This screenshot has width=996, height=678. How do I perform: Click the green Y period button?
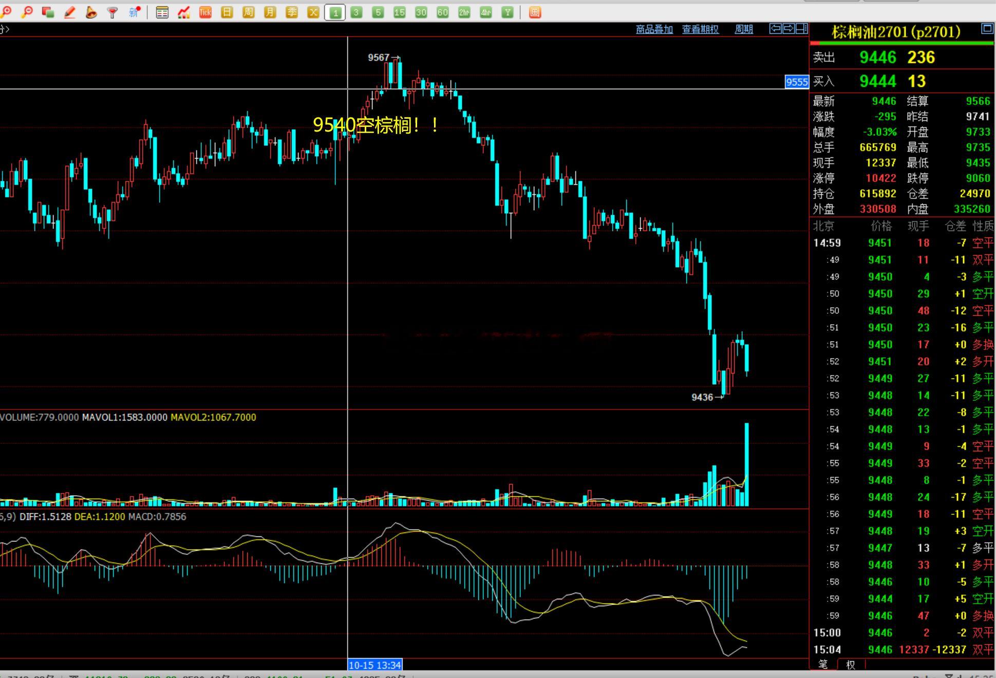coord(508,12)
